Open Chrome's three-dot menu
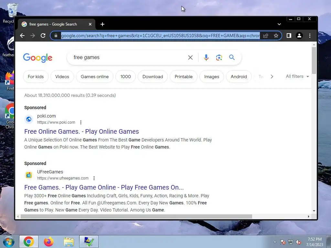Image resolution: width=331 pixels, height=248 pixels. [310, 36]
